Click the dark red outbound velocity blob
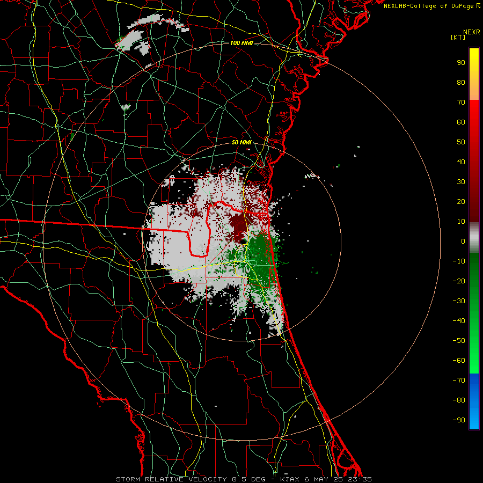The height and width of the screenshot is (483, 483). (238, 227)
